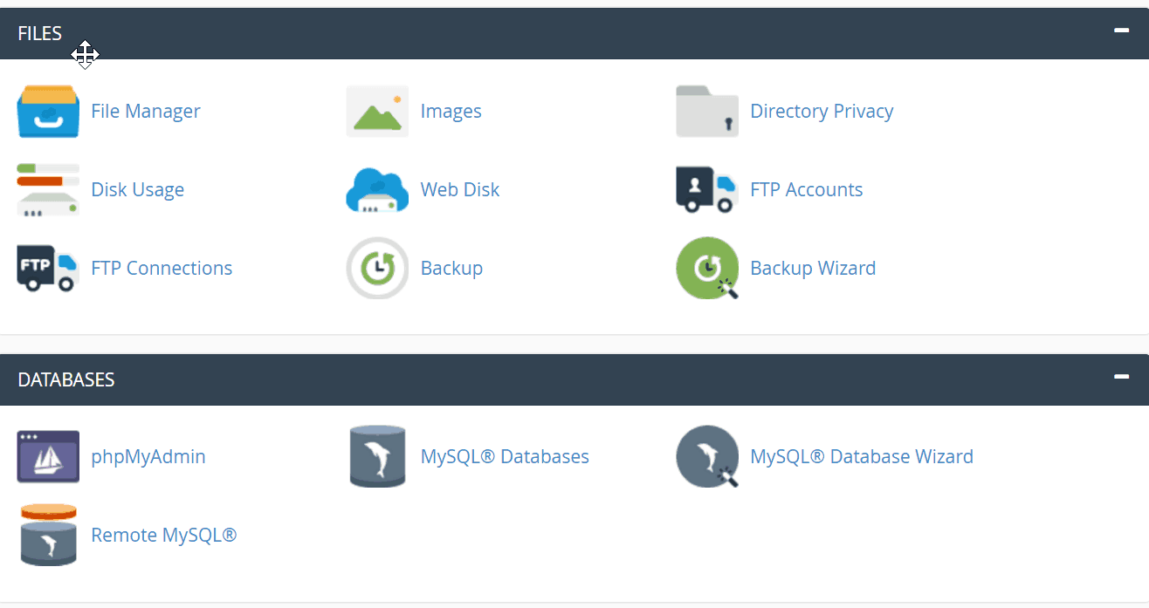Select the Web Disk link
This screenshot has height=608, width=1149.
point(460,189)
